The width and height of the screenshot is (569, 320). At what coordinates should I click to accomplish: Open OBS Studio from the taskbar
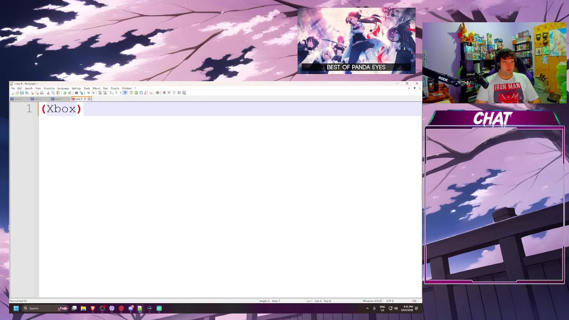(102, 308)
